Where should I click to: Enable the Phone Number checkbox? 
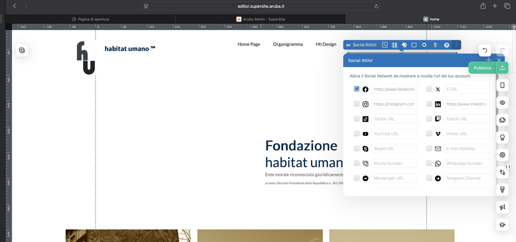357,163
